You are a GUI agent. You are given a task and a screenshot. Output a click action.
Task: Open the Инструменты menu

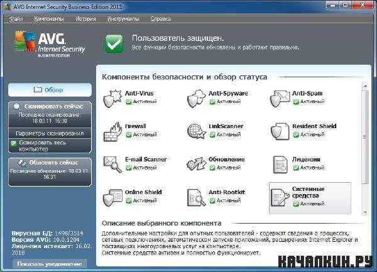tap(123, 19)
